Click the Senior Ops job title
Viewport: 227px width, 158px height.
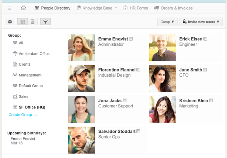click(x=109, y=137)
